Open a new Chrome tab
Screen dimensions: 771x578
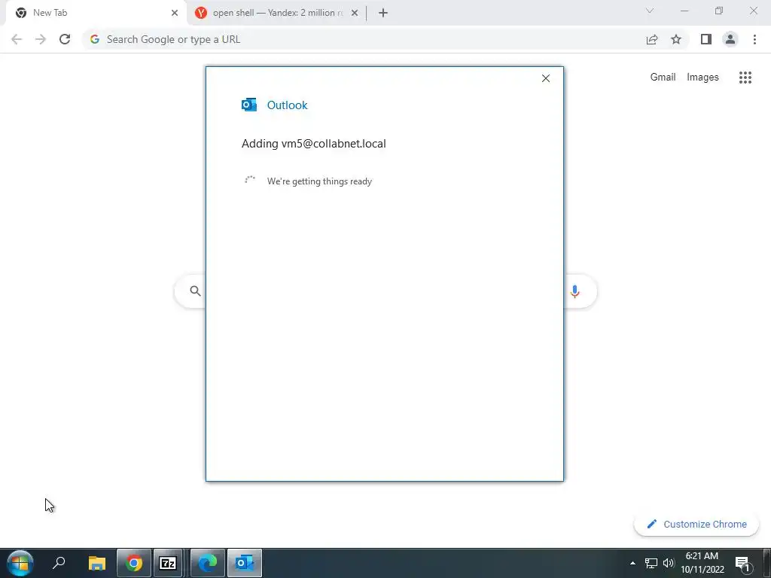click(383, 13)
